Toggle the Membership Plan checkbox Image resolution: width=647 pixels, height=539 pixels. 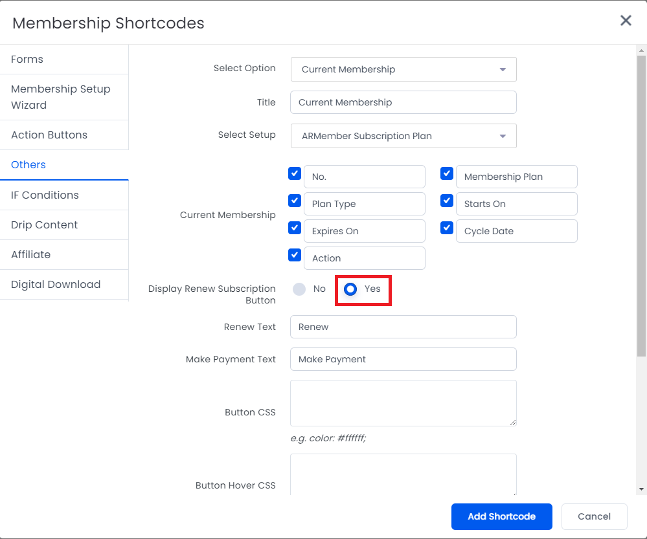(447, 173)
